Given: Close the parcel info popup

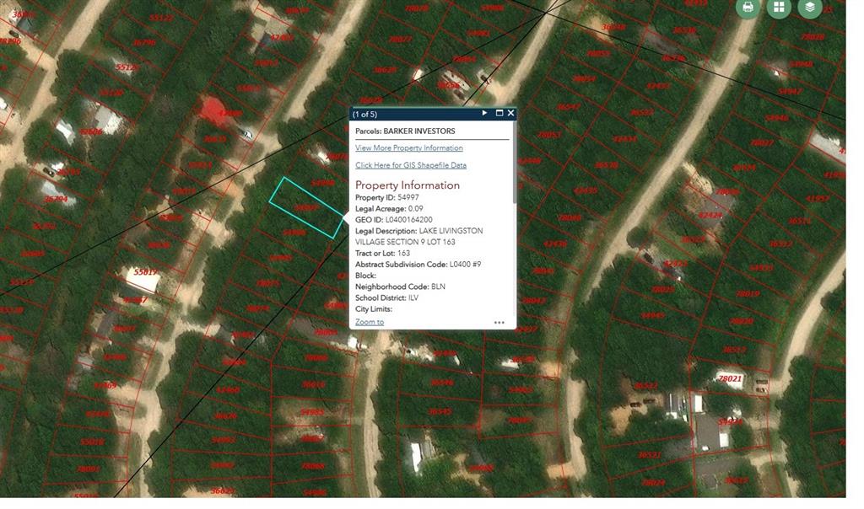Looking at the screenshot, I should [x=510, y=113].
